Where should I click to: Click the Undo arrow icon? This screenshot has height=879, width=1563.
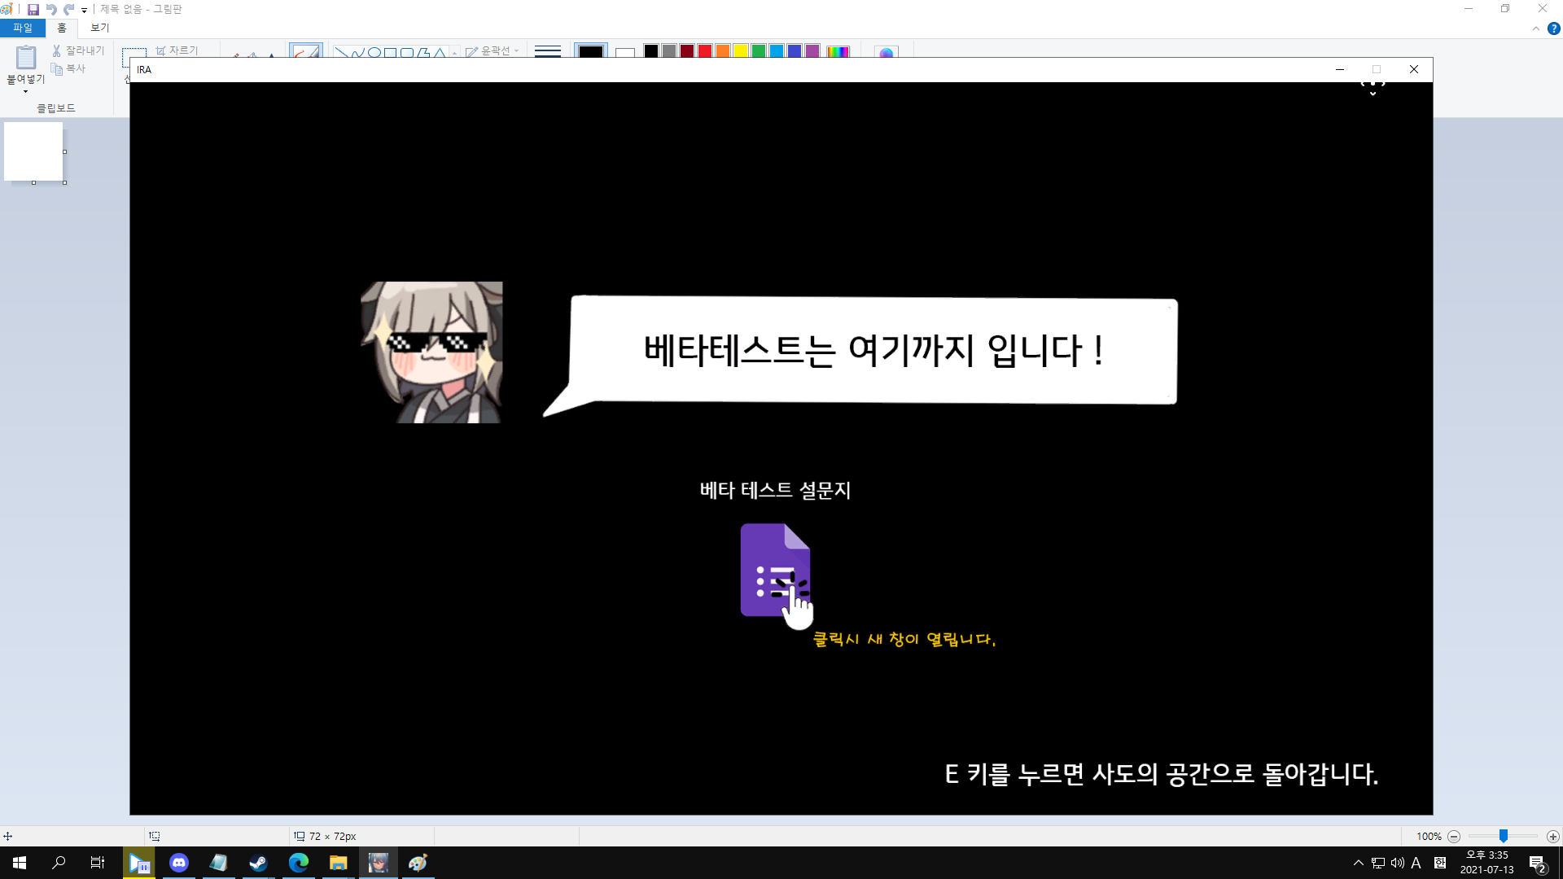click(51, 10)
